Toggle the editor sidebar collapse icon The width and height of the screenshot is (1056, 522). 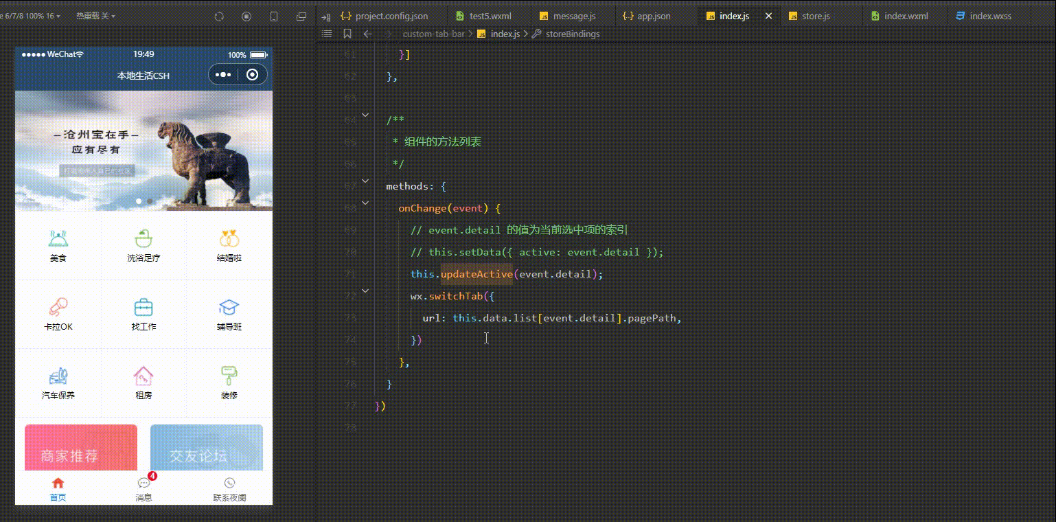tap(326, 16)
